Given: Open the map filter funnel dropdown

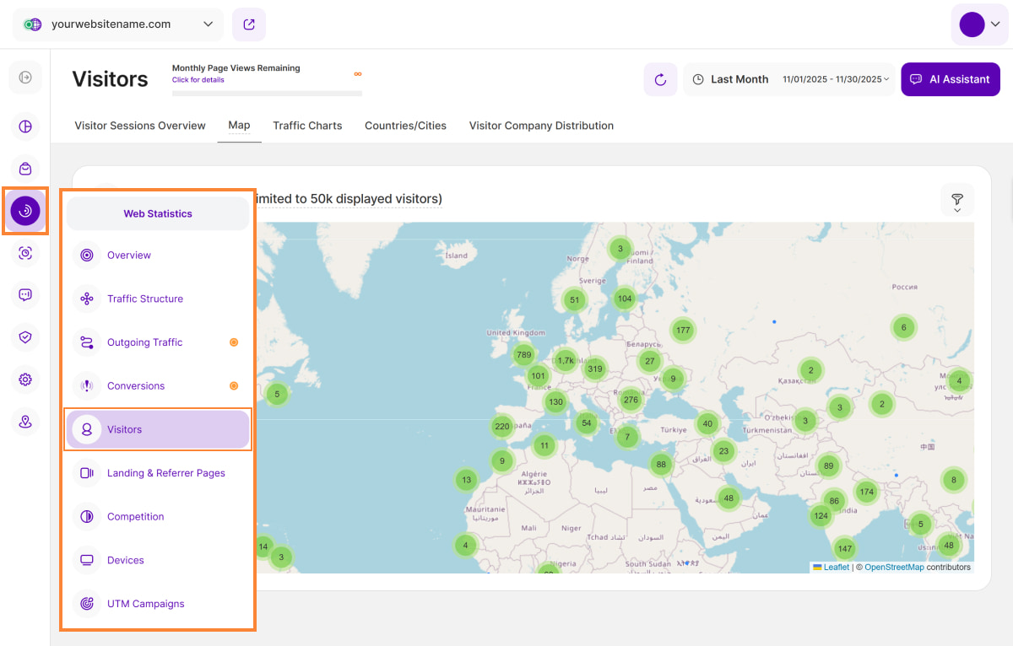Looking at the screenshot, I should [957, 201].
